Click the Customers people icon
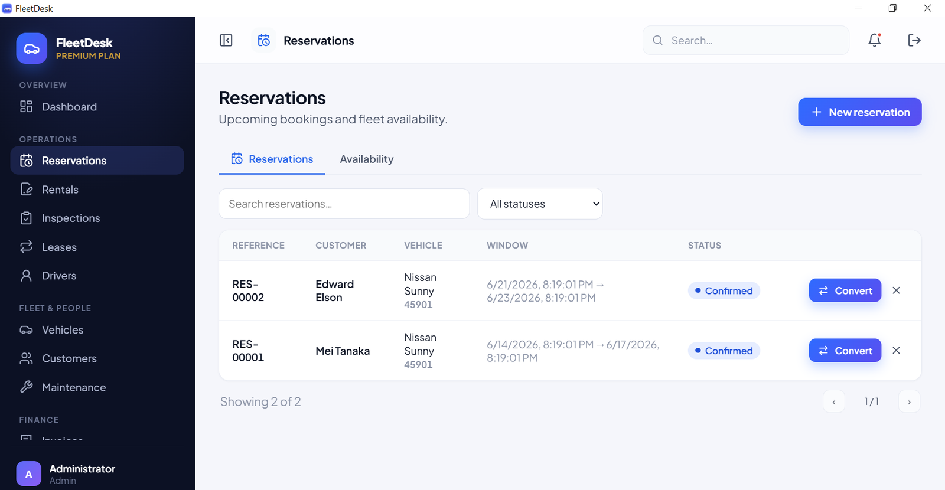Viewport: 945px width, 490px height. coord(26,358)
